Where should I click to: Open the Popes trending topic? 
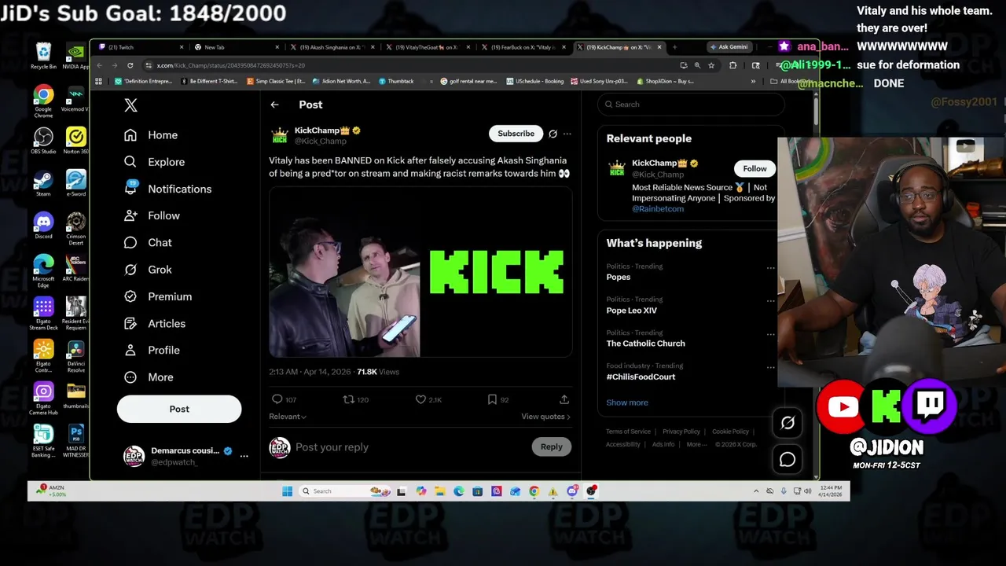click(x=619, y=277)
